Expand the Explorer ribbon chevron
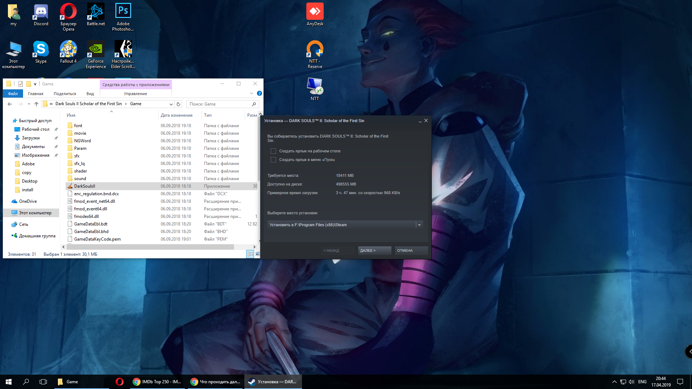The width and height of the screenshot is (692, 389). coord(252,93)
